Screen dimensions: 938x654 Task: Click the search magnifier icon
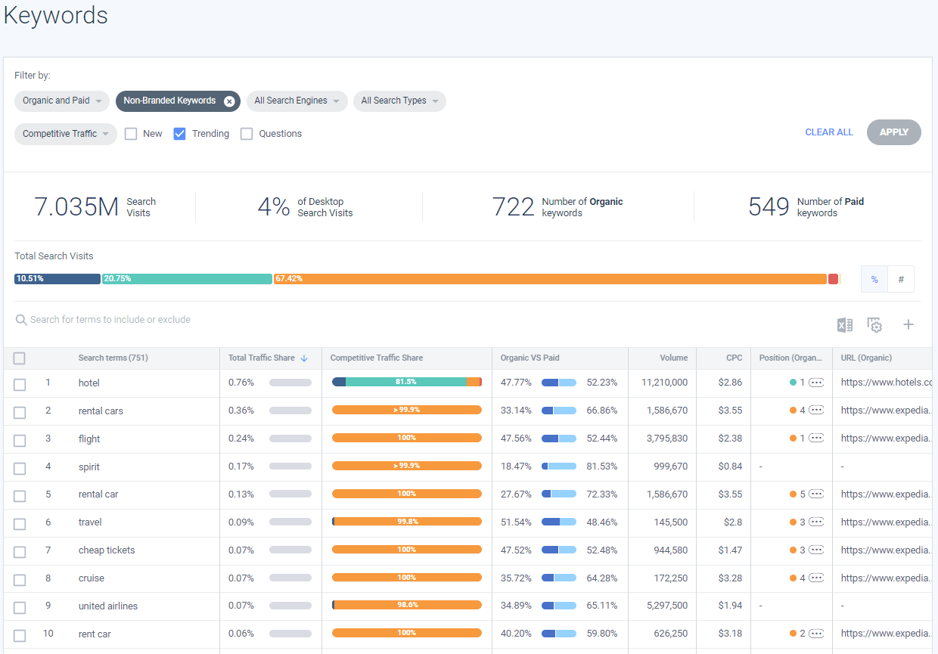click(x=21, y=321)
